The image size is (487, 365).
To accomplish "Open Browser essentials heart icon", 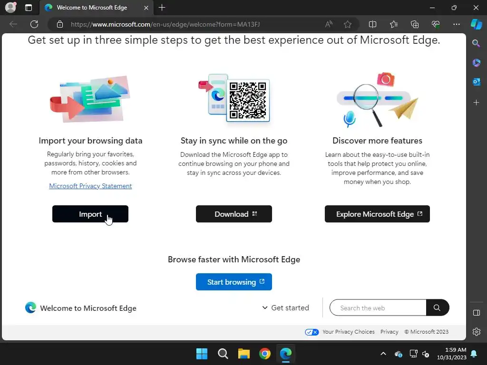I will 436,24.
